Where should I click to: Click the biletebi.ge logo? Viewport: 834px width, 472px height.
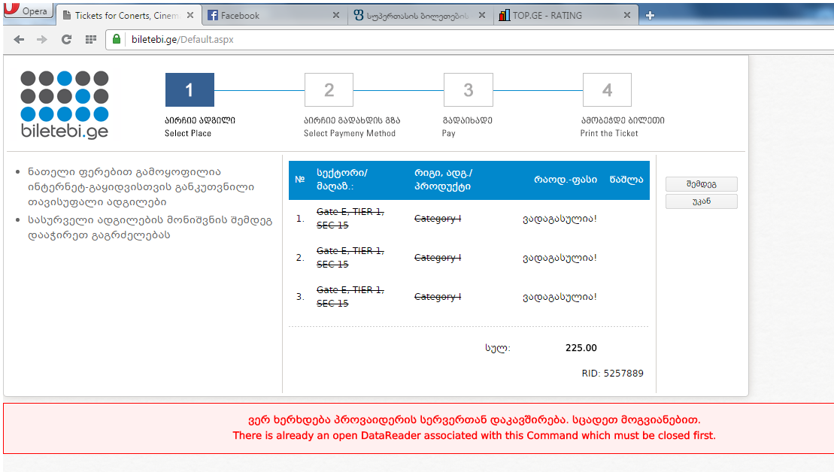point(65,104)
